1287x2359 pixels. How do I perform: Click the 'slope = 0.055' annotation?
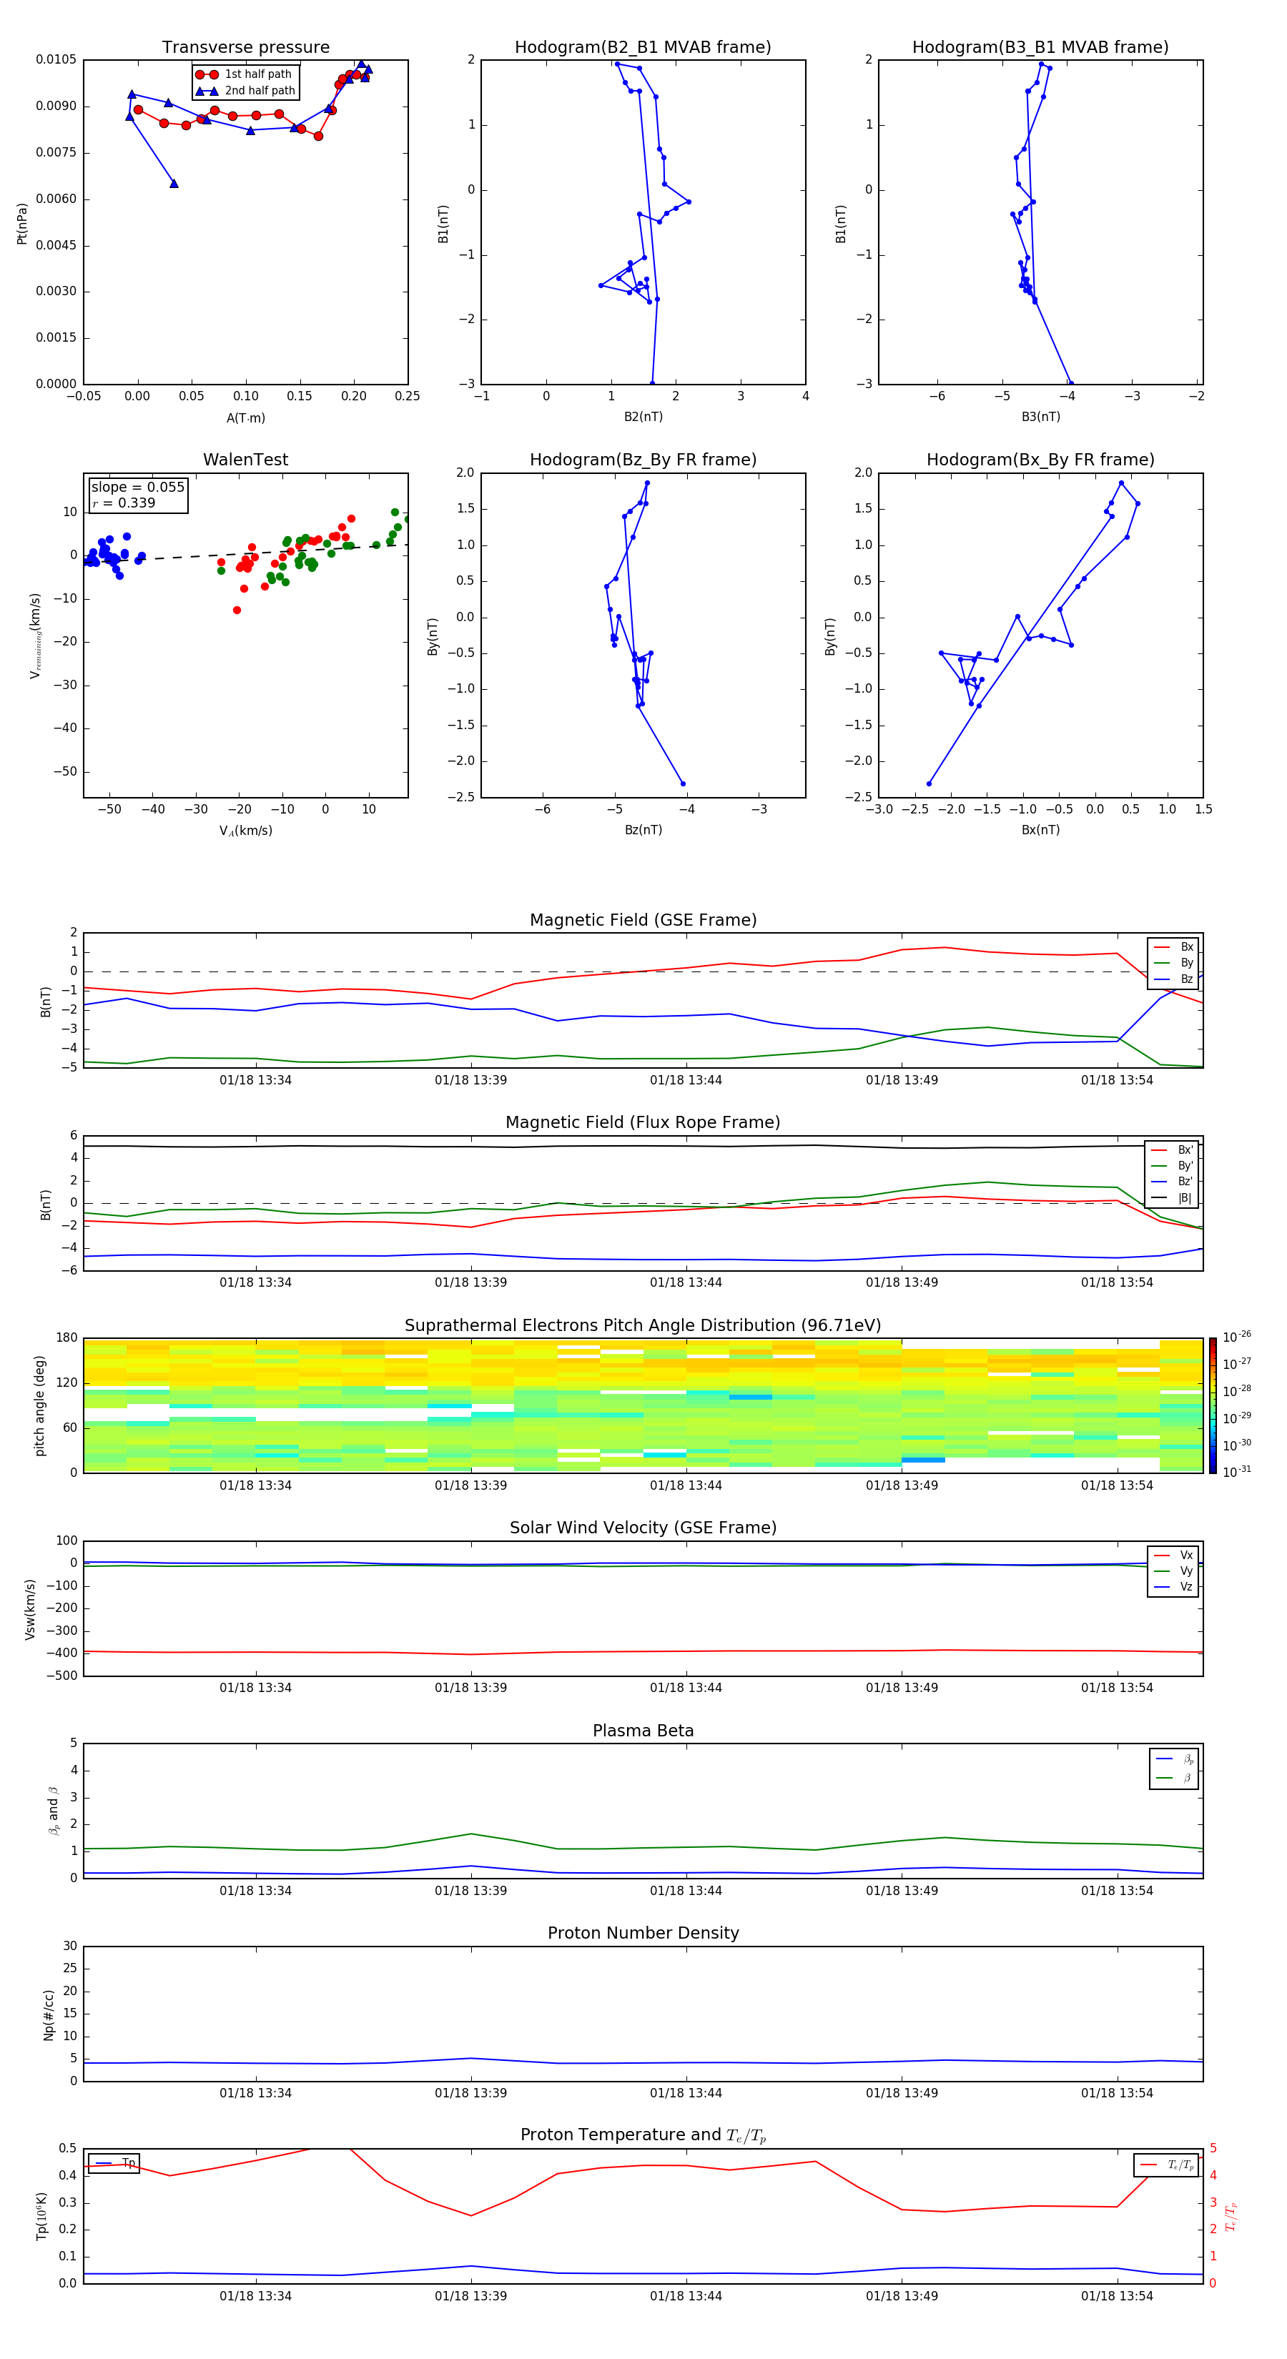tap(137, 488)
